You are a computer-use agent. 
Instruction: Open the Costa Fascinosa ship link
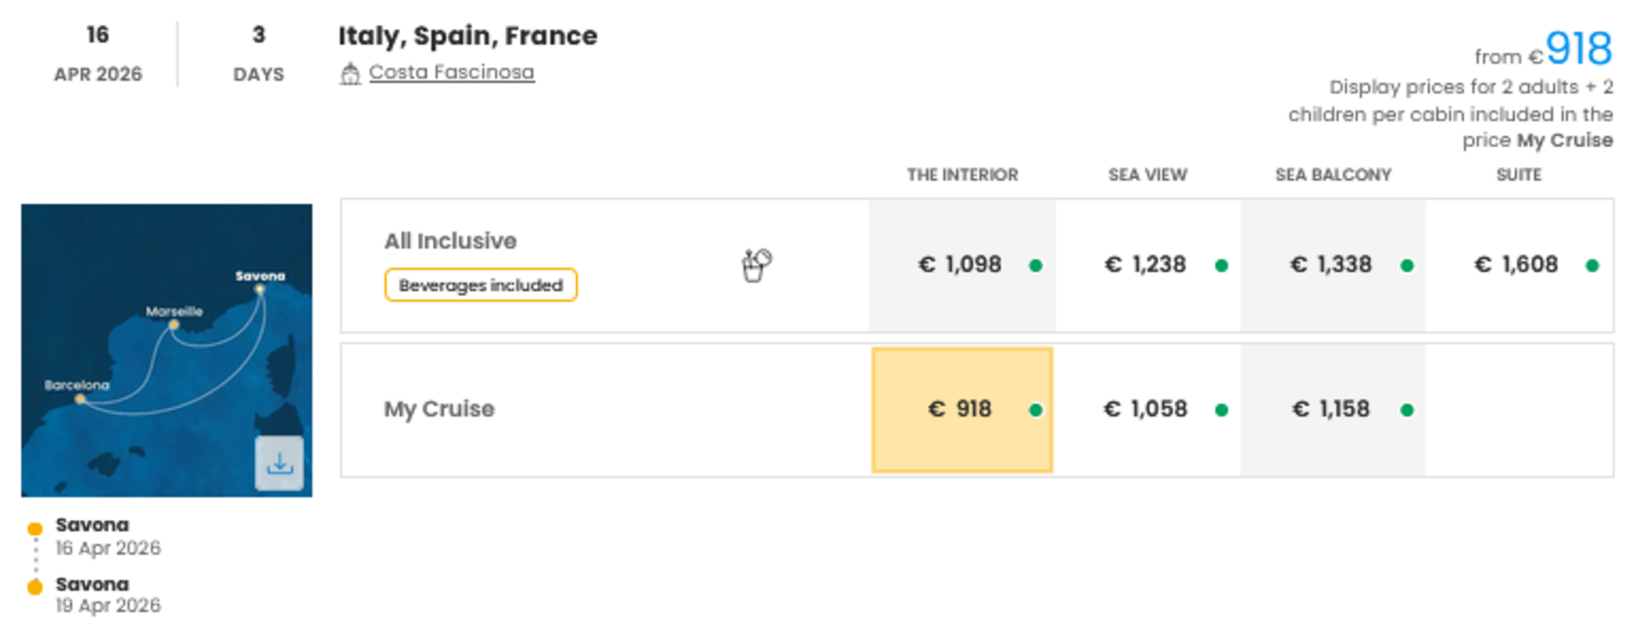click(x=451, y=72)
